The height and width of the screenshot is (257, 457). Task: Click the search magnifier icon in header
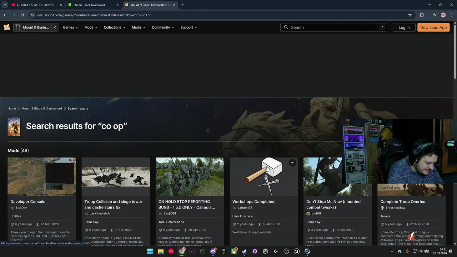point(286,27)
